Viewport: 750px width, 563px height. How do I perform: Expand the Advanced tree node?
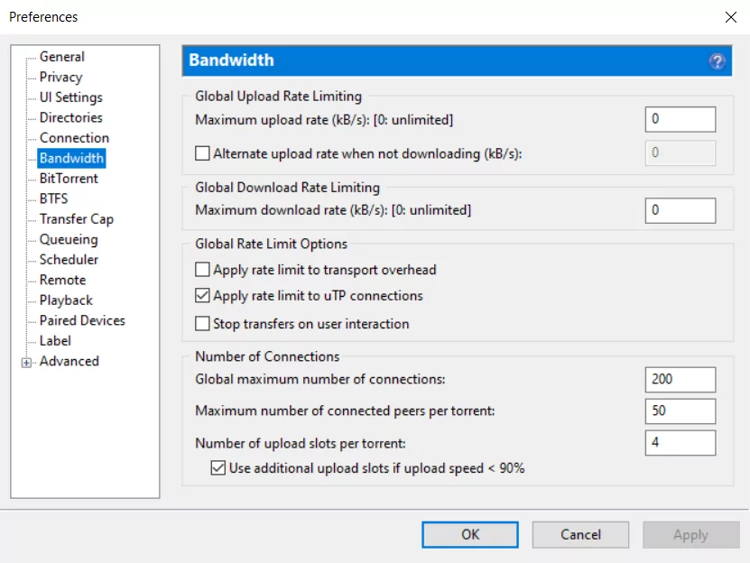(27, 363)
